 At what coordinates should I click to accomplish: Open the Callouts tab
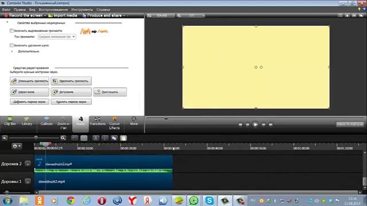(x=46, y=121)
